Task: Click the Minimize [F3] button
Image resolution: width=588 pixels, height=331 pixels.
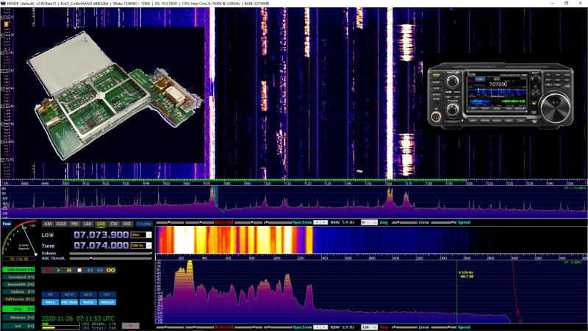Action: pyautogui.click(x=18, y=318)
